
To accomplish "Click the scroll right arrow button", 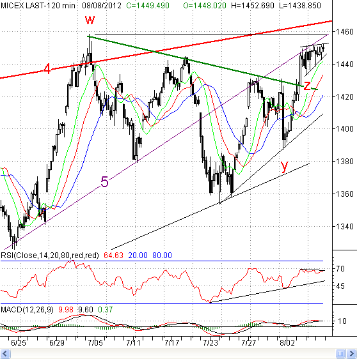I will tap(351, 353).
